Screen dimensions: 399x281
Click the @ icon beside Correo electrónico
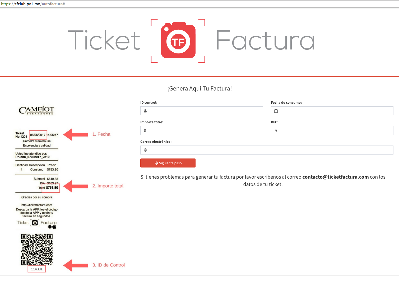pyautogui.click(x=145, y=150)
